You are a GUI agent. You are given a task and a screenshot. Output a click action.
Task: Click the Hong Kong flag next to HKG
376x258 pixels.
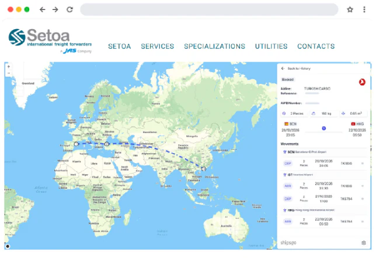[x=353, y=124]
